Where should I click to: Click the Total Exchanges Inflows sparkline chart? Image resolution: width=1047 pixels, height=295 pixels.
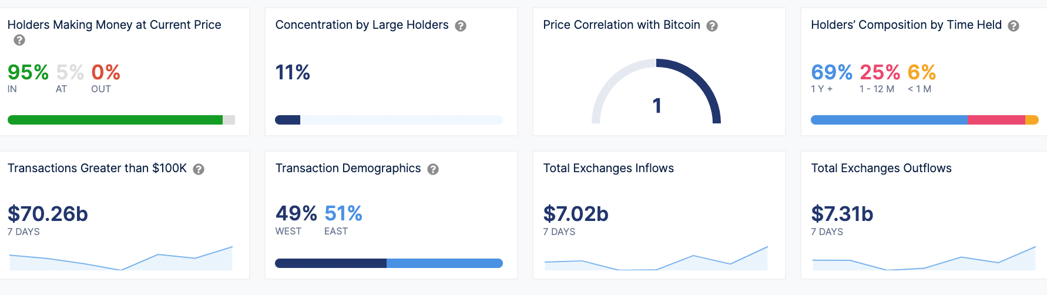[x=656, y=260]
